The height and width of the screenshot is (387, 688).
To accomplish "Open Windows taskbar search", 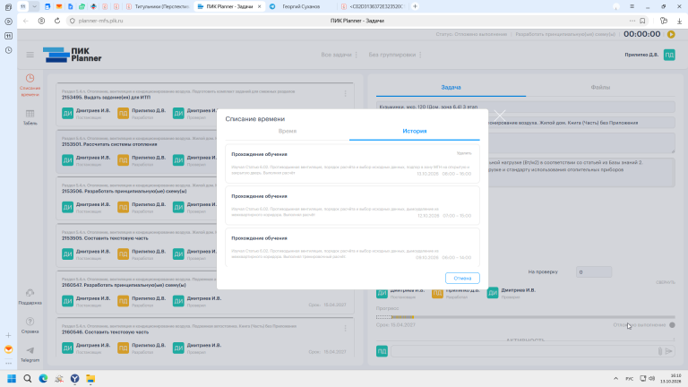I will (x=28, y=379).
